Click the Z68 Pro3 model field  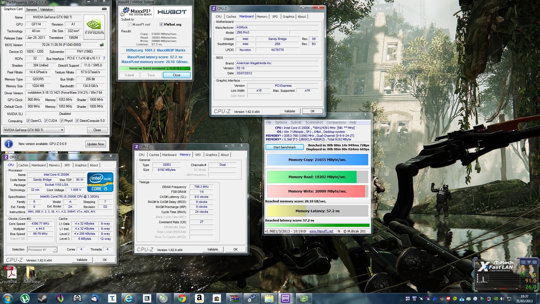[x=262, y=33]
